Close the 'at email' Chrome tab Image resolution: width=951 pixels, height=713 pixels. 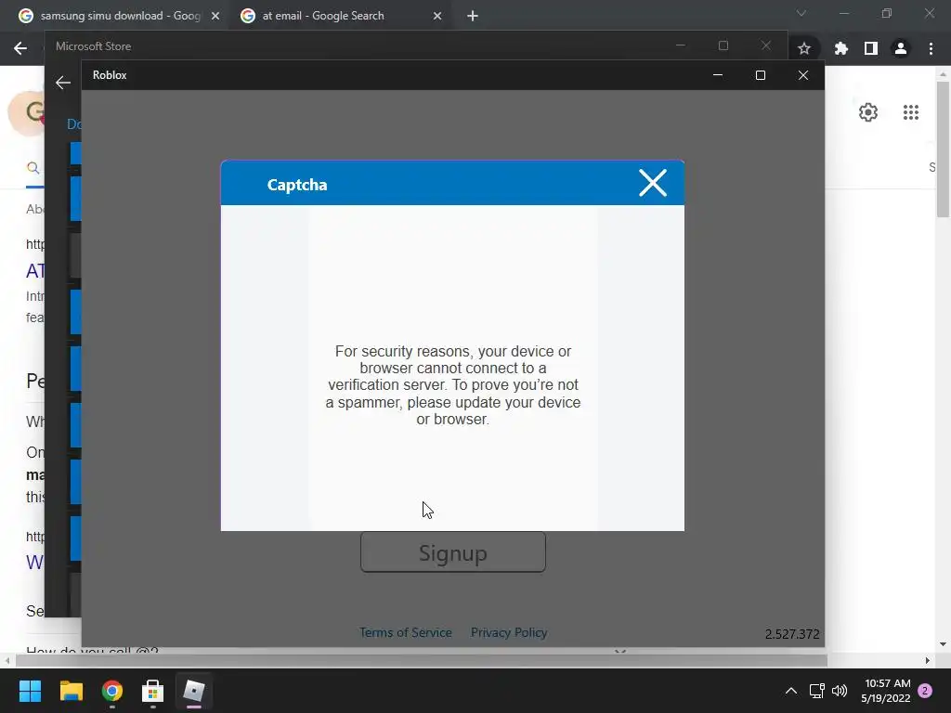437,17
